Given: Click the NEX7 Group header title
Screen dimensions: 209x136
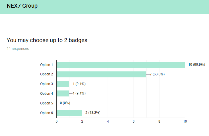Looking at the screenshot, I should [22, 6].
